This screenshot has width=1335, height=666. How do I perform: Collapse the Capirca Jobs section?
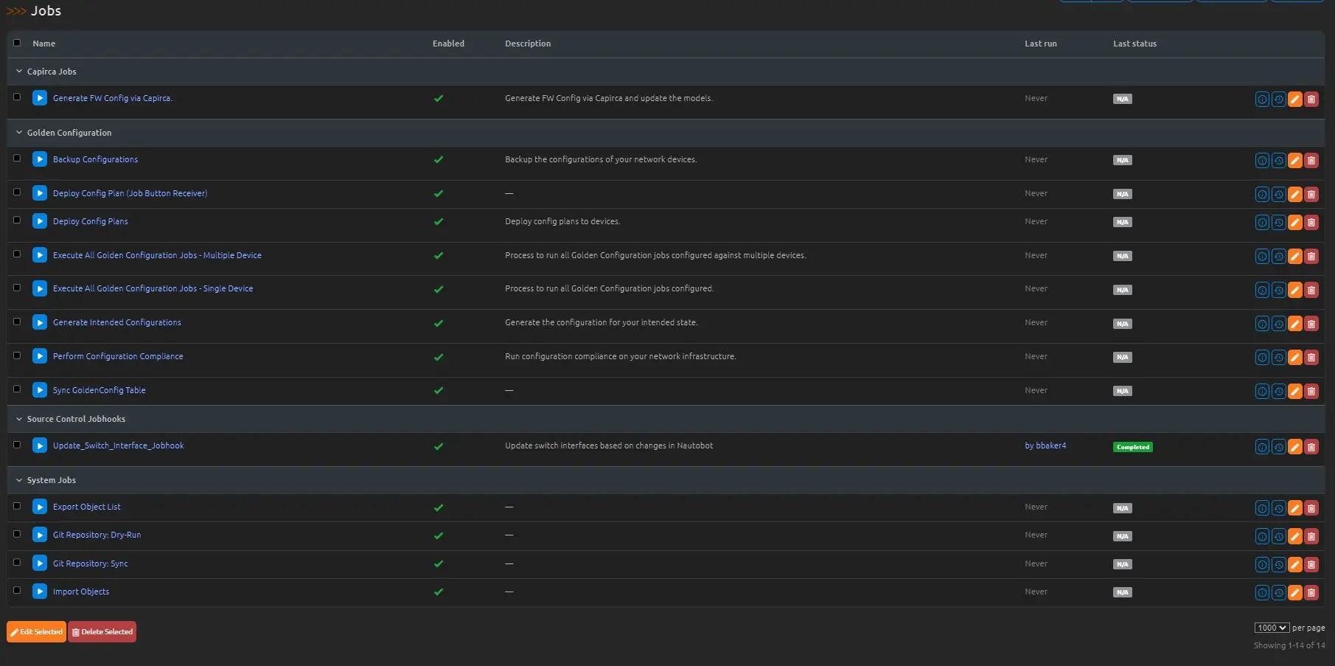(19, 72)
